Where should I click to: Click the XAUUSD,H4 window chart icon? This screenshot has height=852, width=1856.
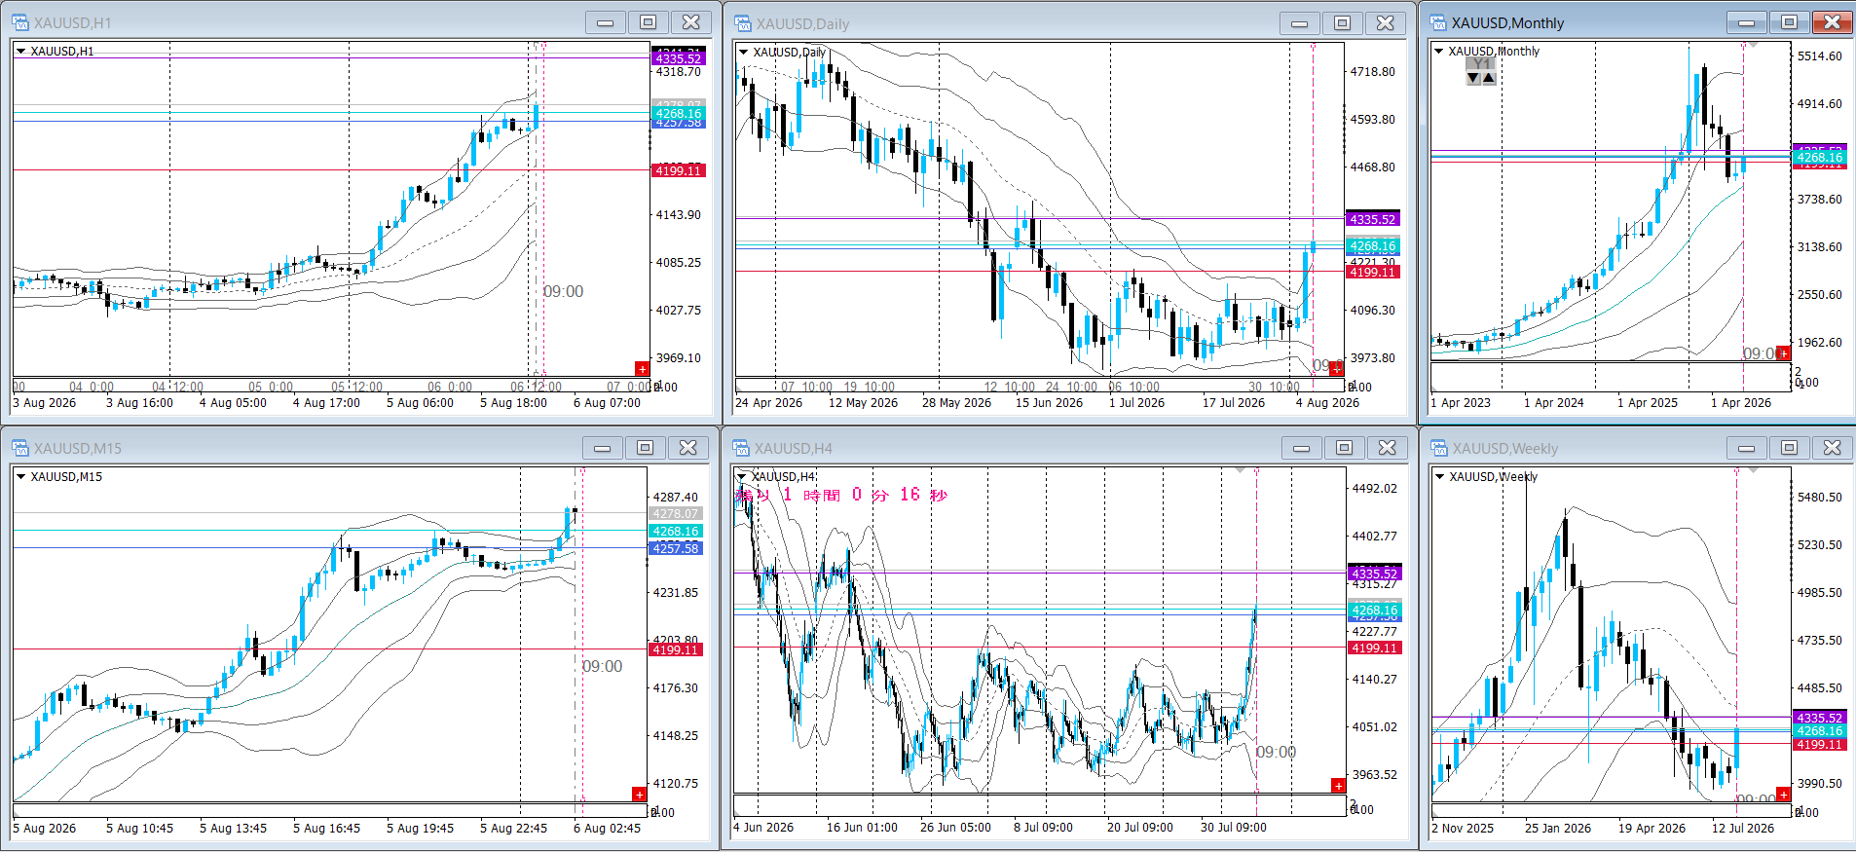pyautogui.click(x=741, y=448)
